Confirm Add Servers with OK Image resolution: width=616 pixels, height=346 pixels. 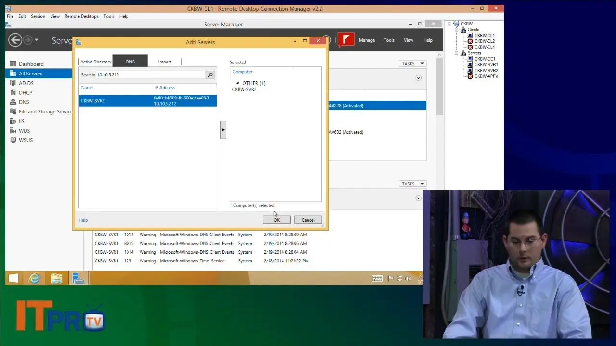[276, 220]
